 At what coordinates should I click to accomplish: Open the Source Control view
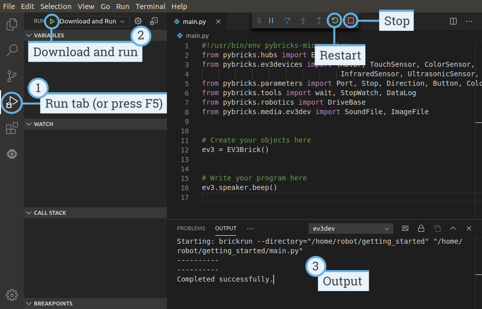coord(12,76)
